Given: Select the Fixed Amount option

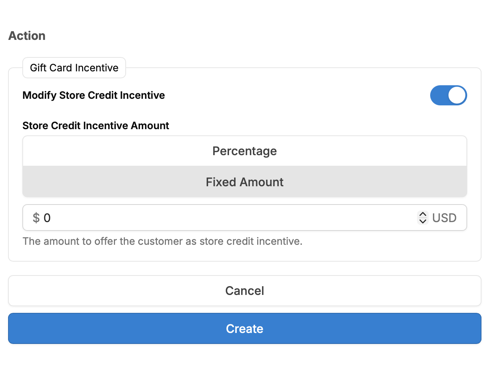Looking at the screenshot, I should 245,182.
